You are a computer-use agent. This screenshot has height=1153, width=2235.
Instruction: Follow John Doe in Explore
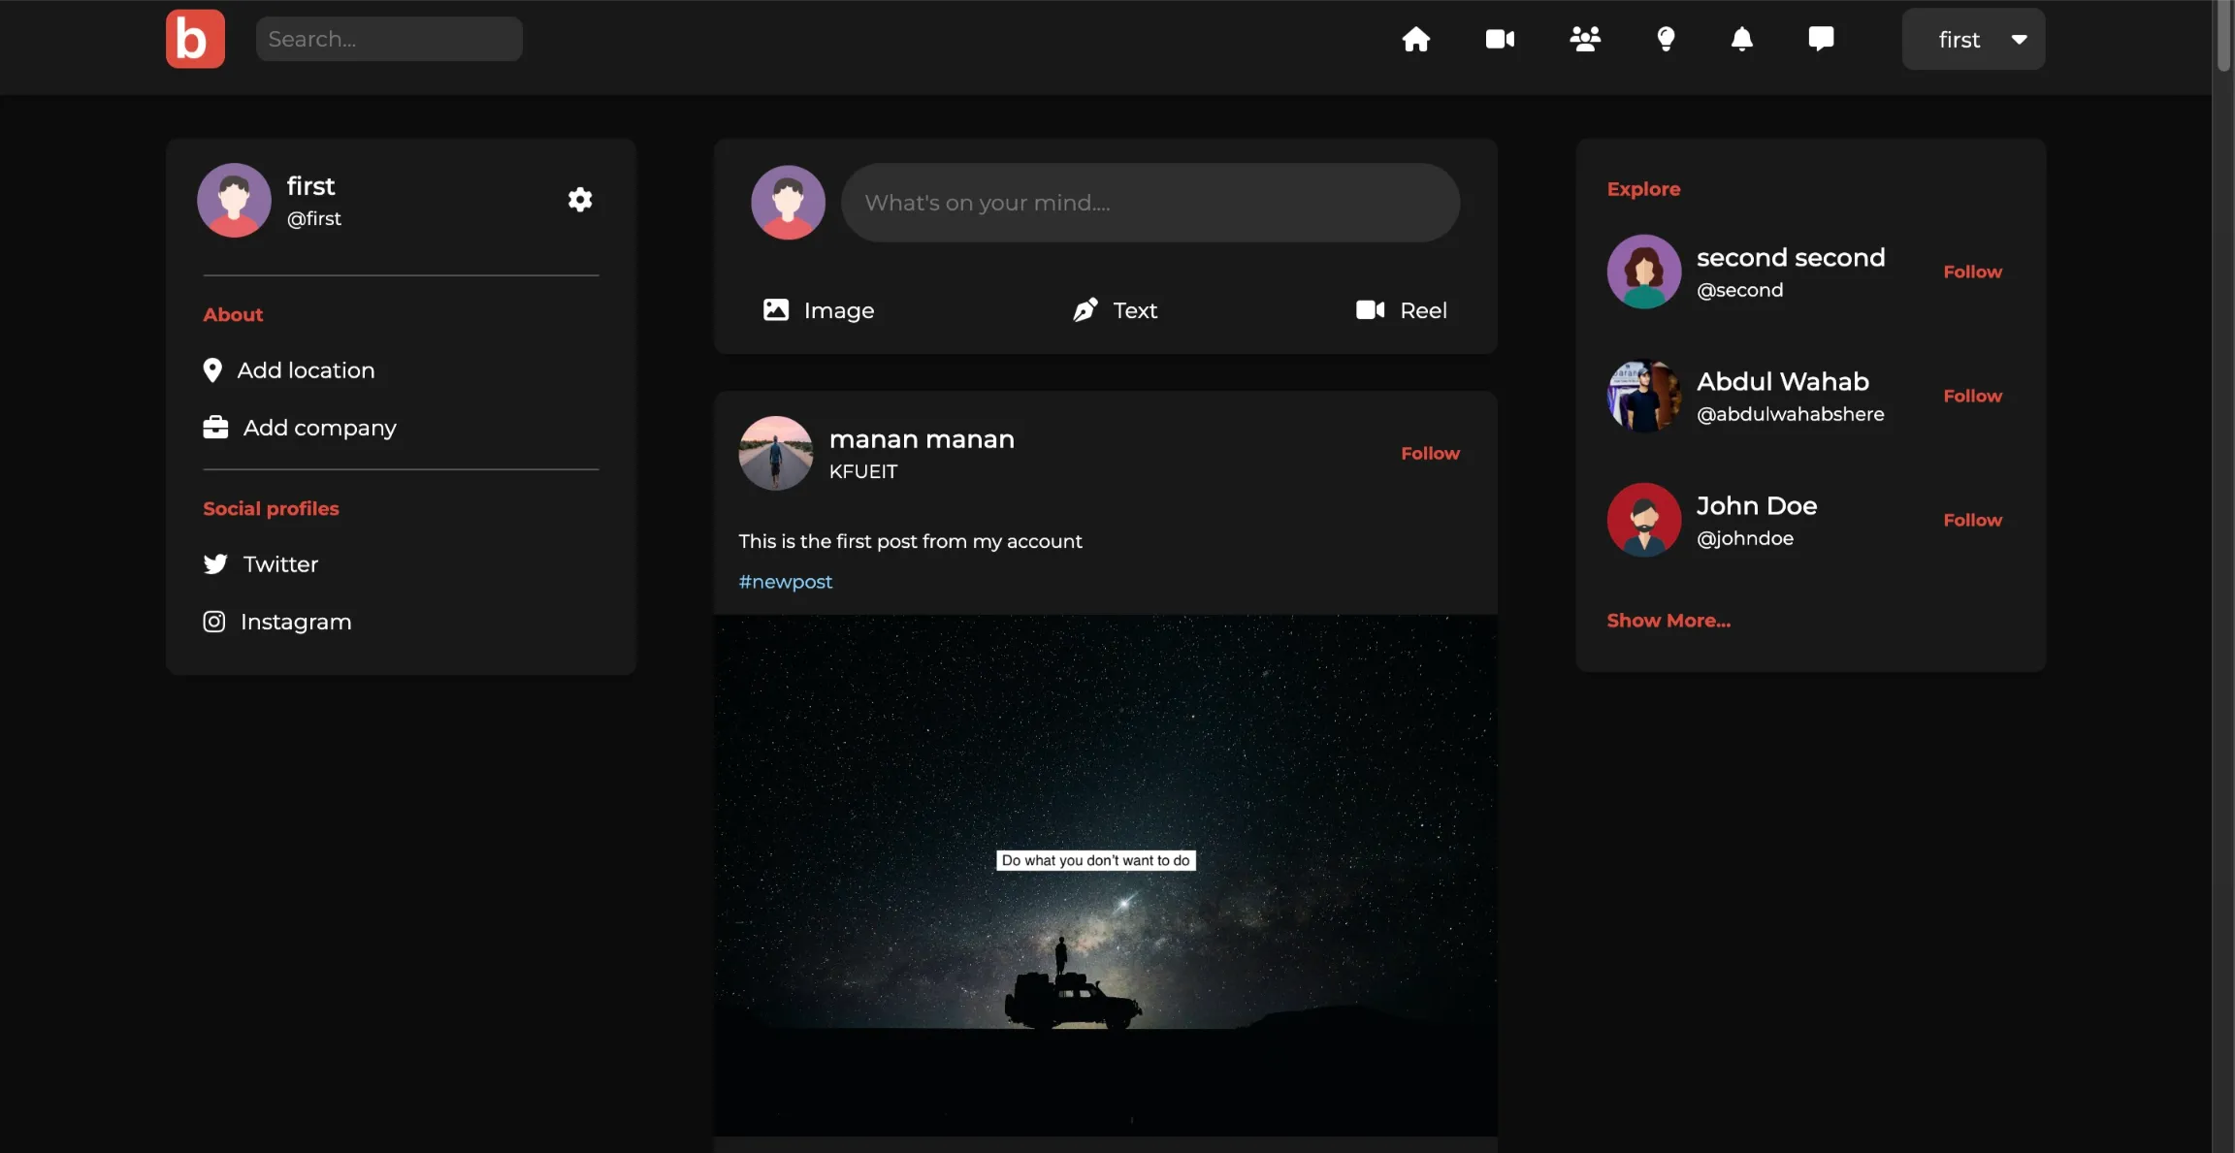[1972, 521]
